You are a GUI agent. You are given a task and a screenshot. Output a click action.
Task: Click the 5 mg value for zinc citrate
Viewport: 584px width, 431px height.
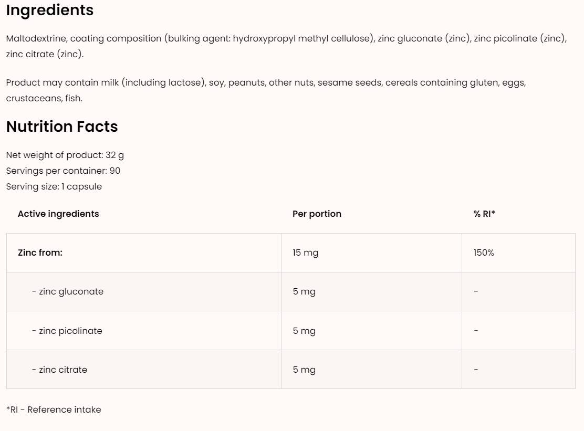[304, 370]
